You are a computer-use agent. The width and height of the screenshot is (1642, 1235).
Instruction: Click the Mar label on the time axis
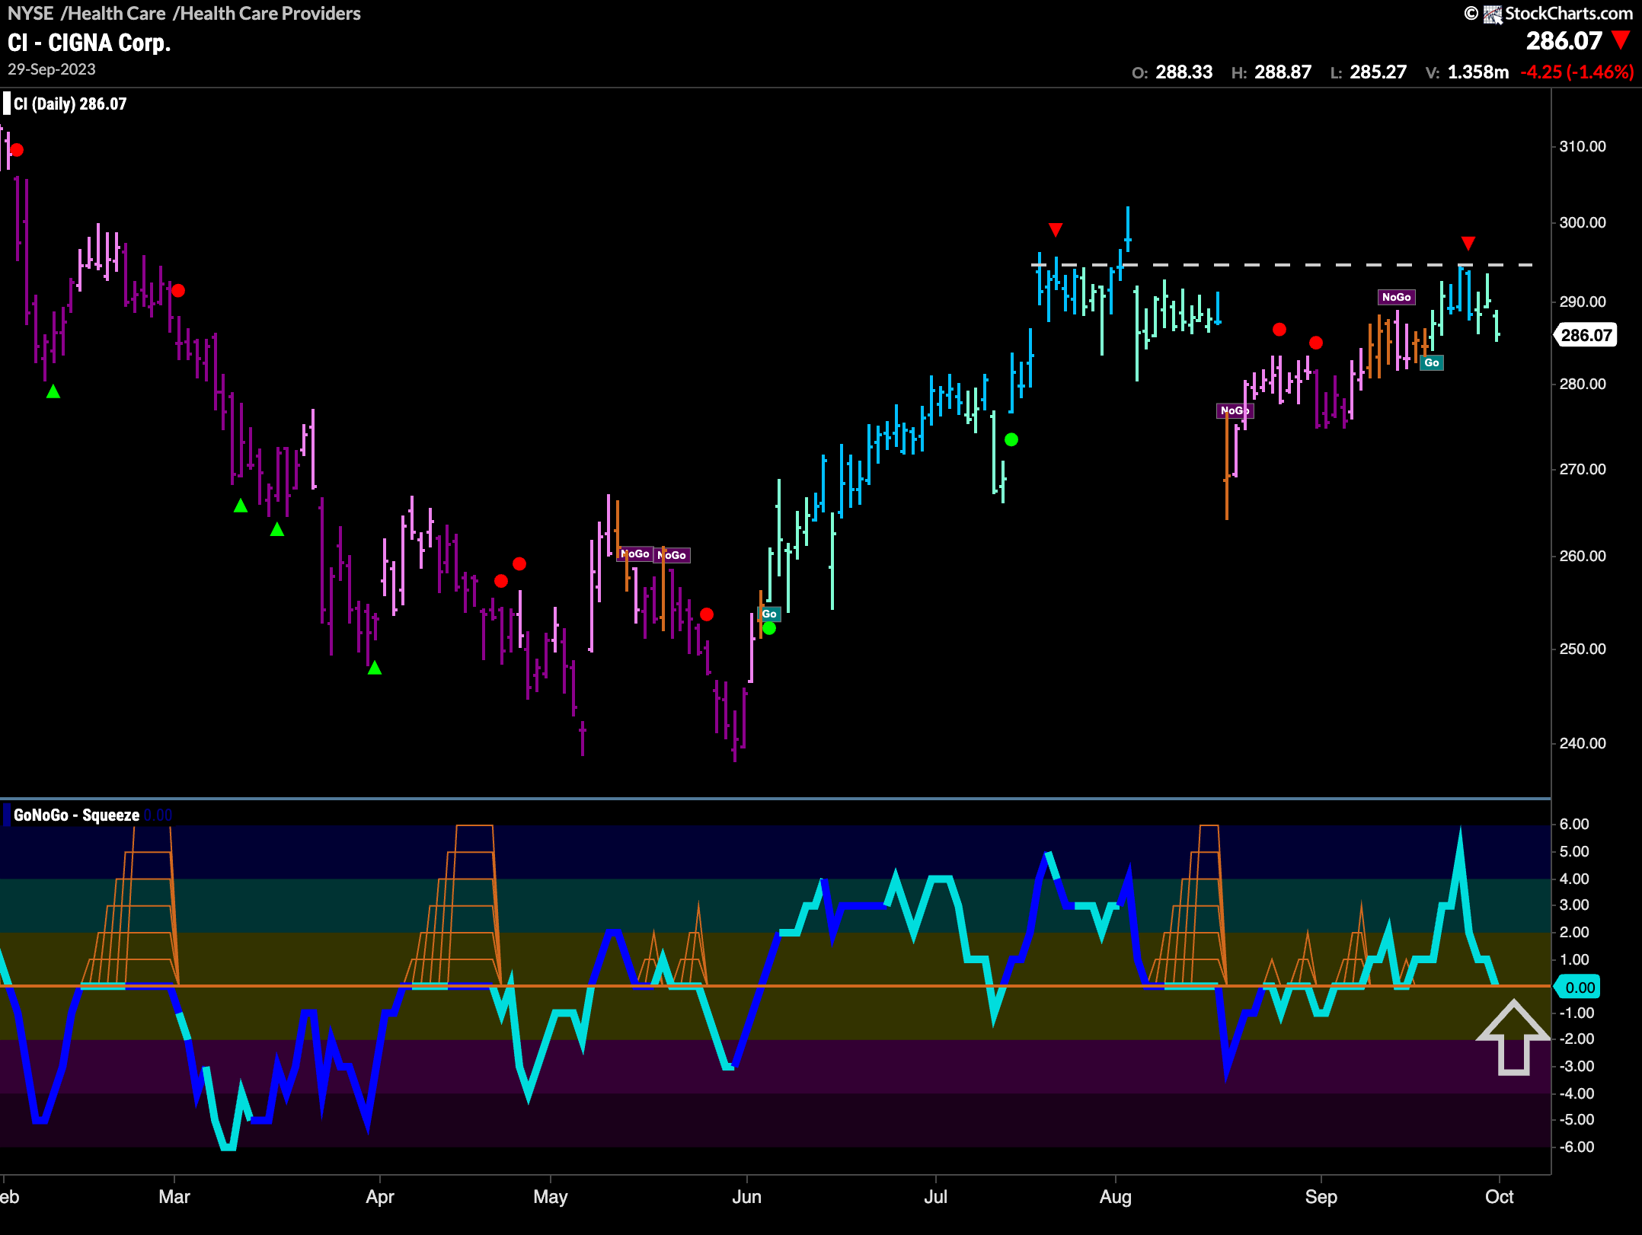174,1197
